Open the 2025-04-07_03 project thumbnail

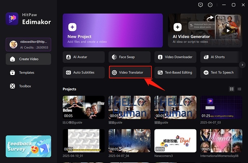(221, 107)
